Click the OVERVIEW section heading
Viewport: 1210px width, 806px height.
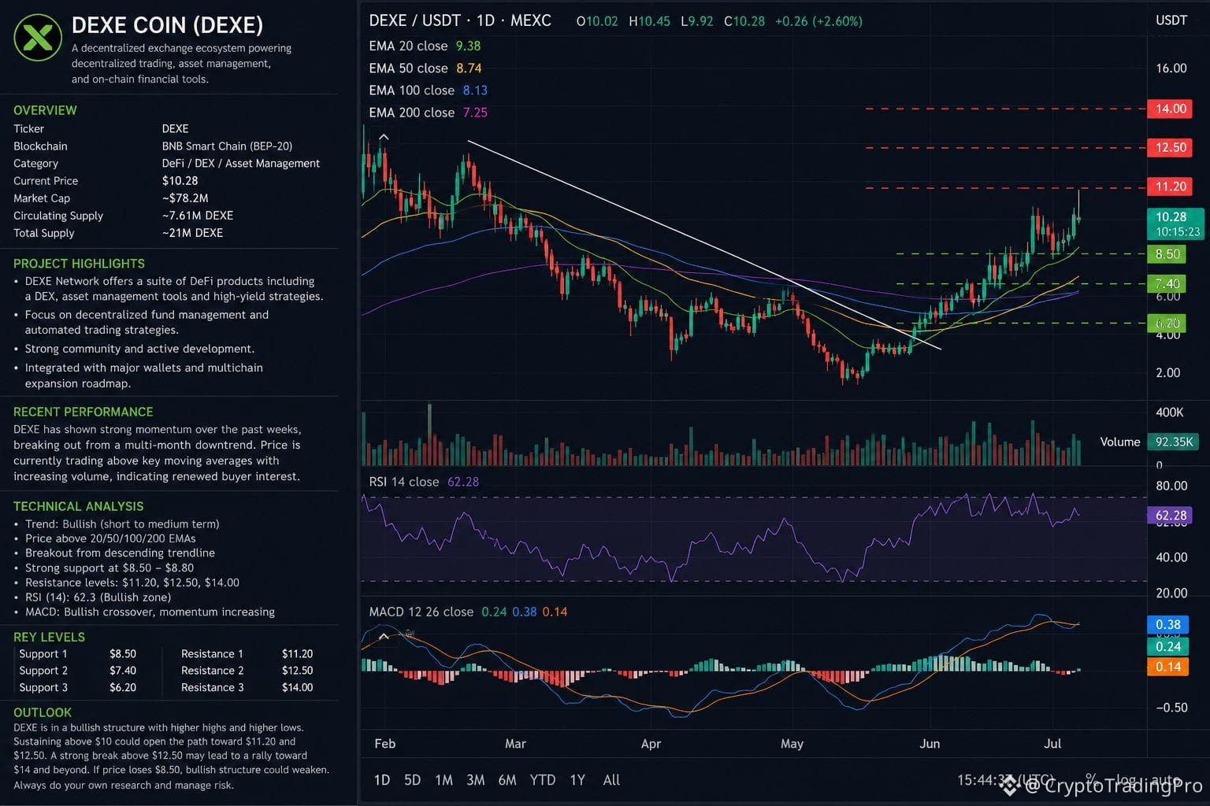(45, 110)
